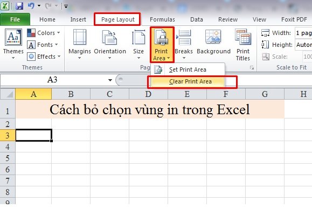Select row 7 header
This screenshot has height=209, width=312.
coord(8,181)
